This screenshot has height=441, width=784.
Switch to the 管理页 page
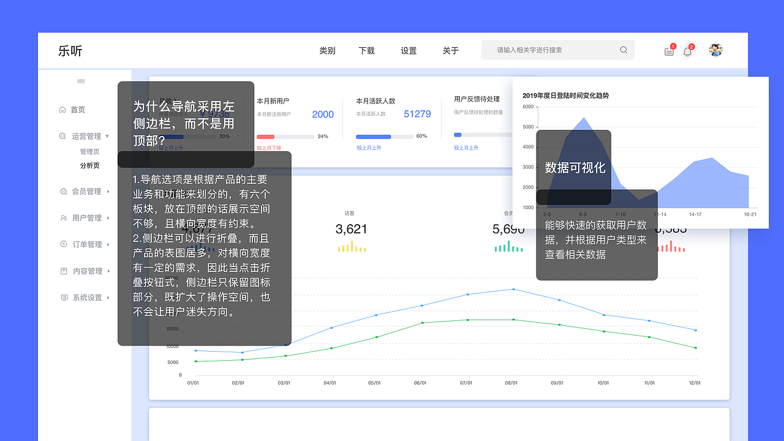click(x=90, y=151)
